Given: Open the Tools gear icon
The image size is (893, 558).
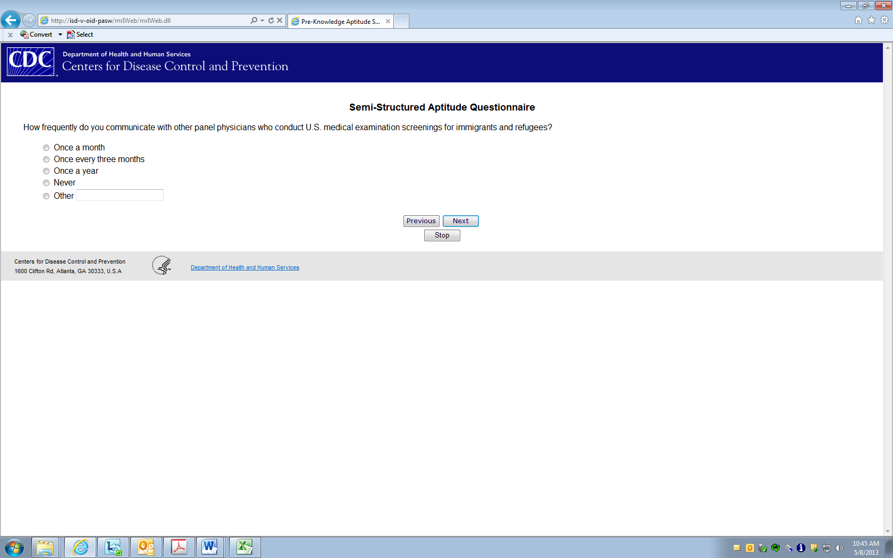Looking at the screenshot, I should (x=884, y=20).
